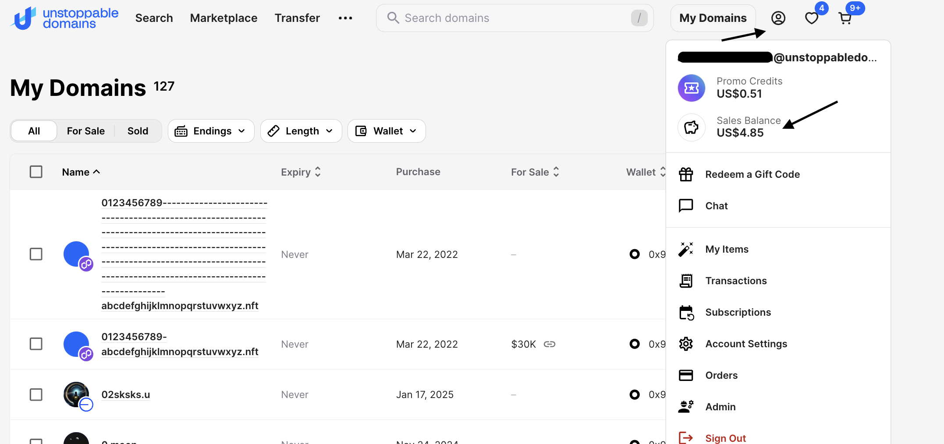Open the heart favorites wishlist icon
Screen dimensions: 944x444
812,18
